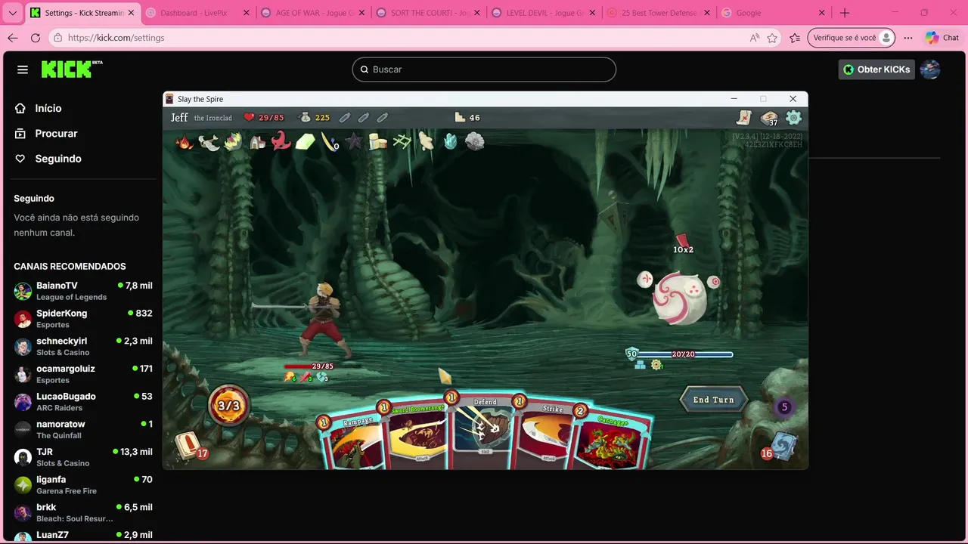Open the Edge favorites list icon

pyautogui.click(x=795, y=38)
